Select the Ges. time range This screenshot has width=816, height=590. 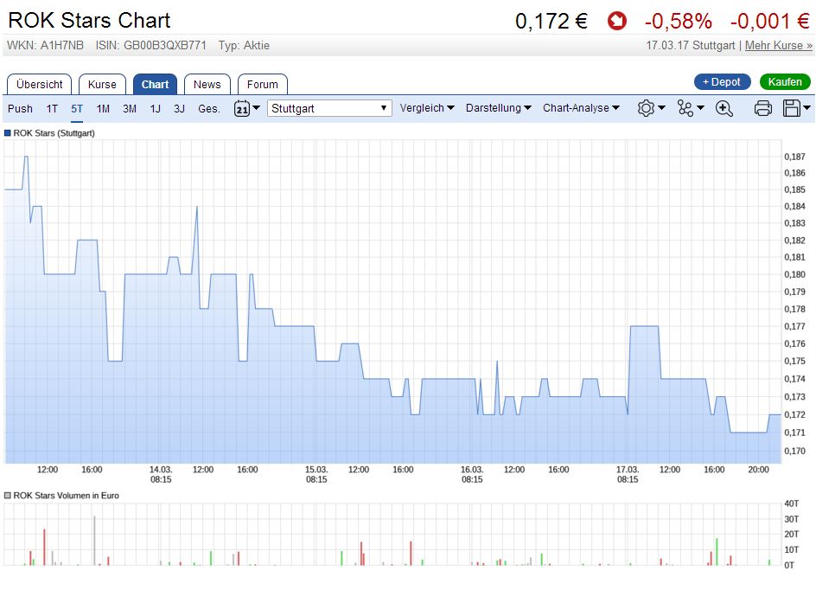pyautogui.click(x=209, y=108)
